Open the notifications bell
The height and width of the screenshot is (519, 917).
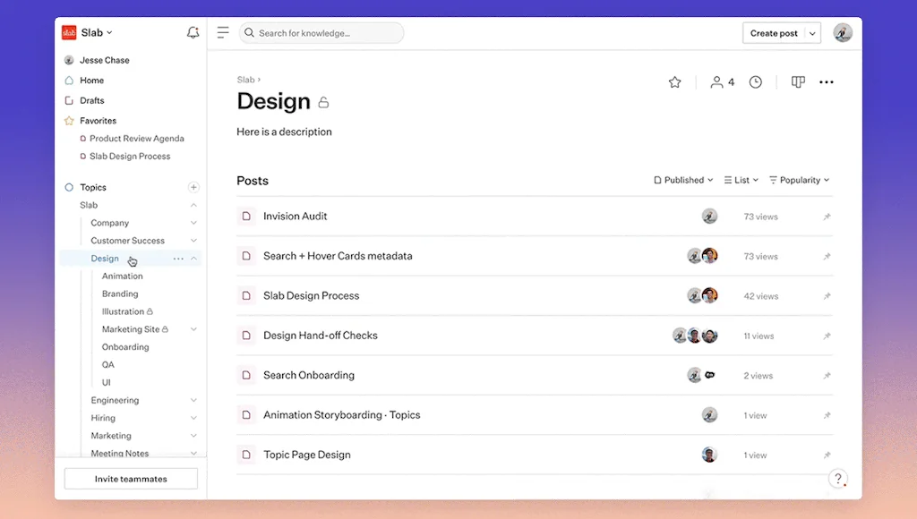193,32
